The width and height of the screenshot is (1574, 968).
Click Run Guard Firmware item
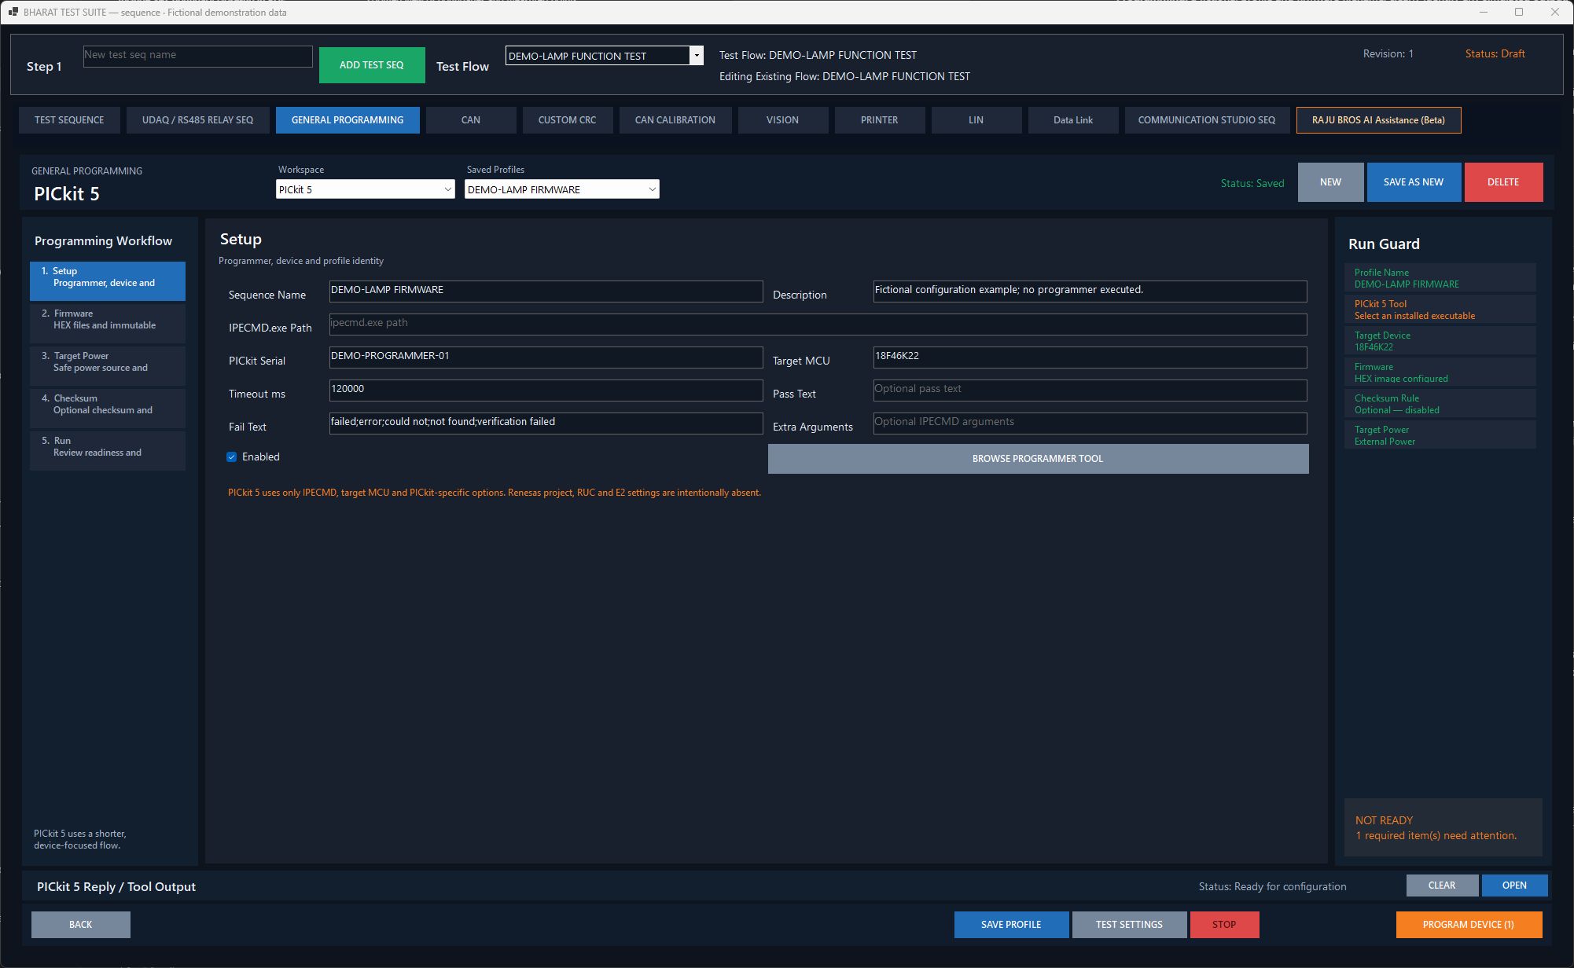coord(1440,372)
